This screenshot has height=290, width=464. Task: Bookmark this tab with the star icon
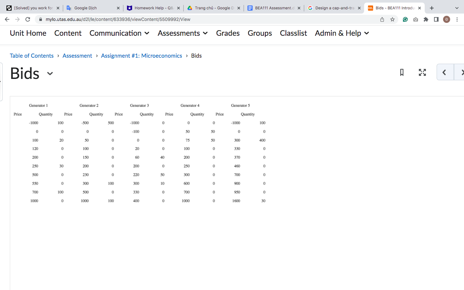pyautogui.click(x=392, y=19)
